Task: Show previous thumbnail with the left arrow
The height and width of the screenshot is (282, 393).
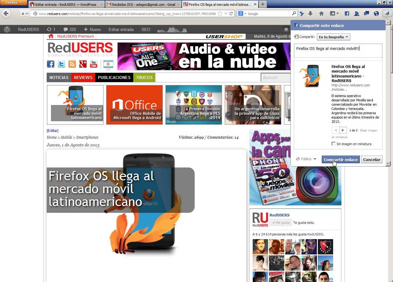Action: click(336, 130)
